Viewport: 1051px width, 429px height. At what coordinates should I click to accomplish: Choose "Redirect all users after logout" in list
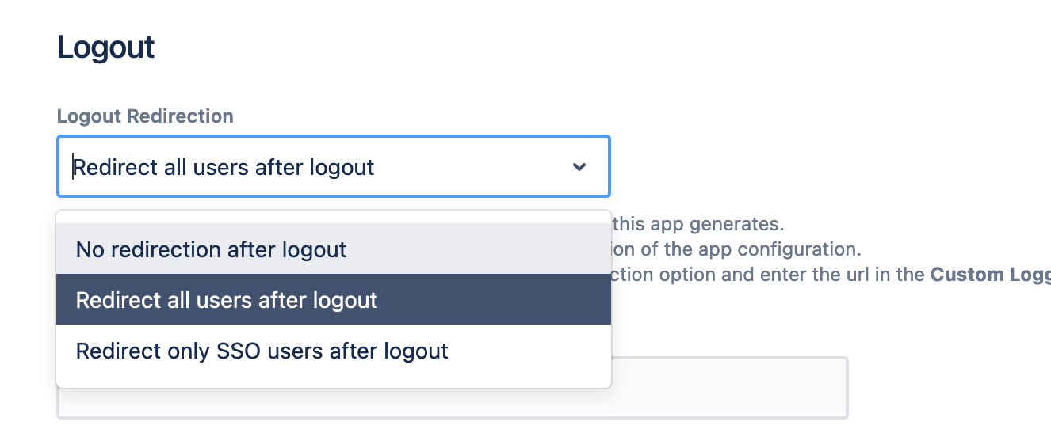point(227,300)
